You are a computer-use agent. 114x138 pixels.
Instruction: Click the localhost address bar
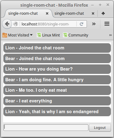[48, 24]
